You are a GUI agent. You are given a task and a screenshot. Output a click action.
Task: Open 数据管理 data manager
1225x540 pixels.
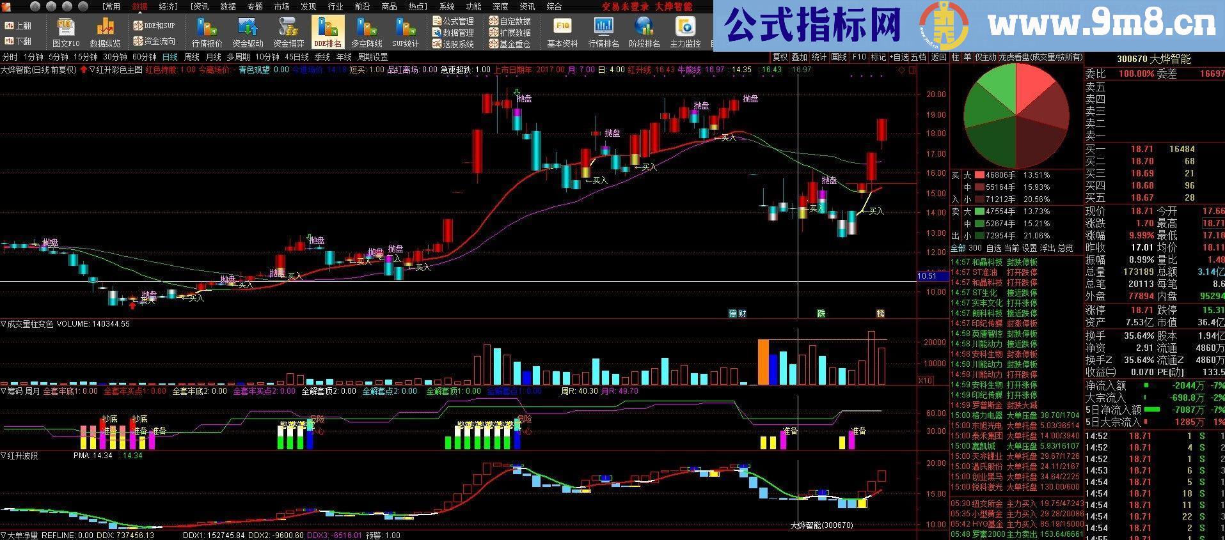(x=454, y=33)
